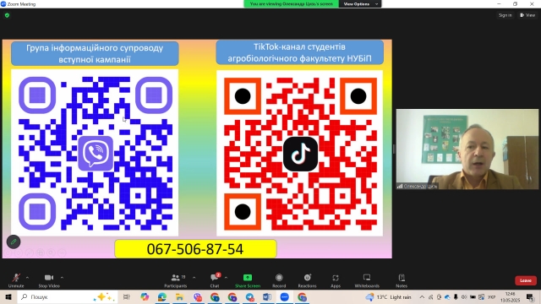The image size is (541, 304).
Task: Switch to Zoom taskbar icon
Action: (285, 296)
